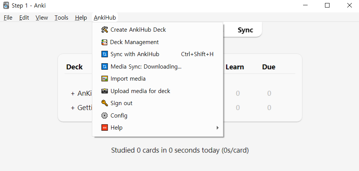Click the gear icon beside Config
Viewport: 359px width, 171px height.
point(104,116)
